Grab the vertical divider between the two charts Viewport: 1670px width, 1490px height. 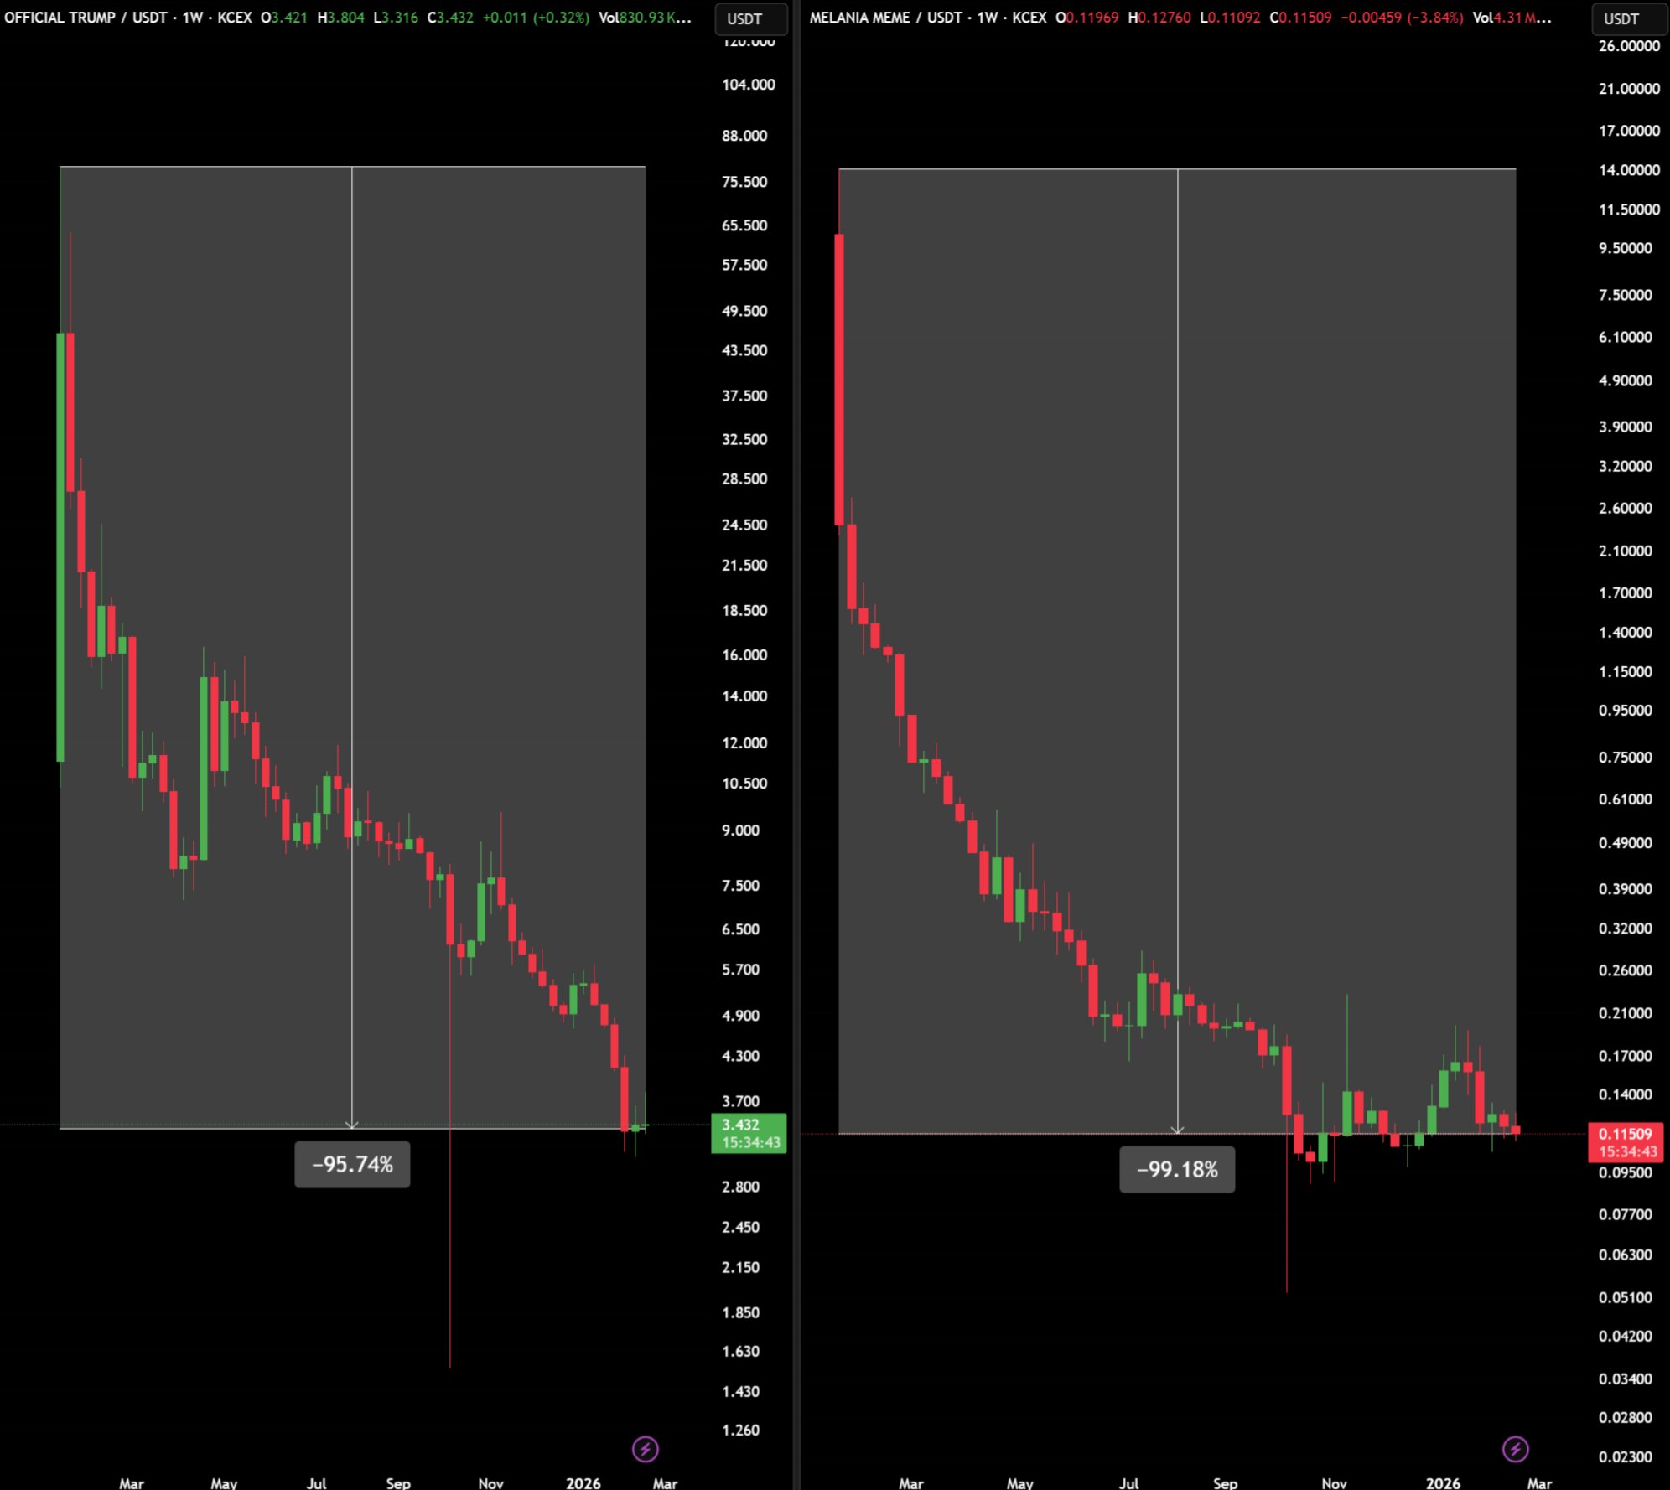point(796,745)
